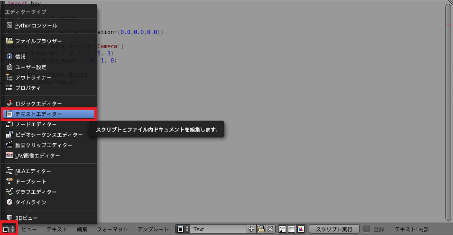The height and width of the screenshot is (235, 453).
Task: Open テキスト menu in header
Action: [57, 229]
